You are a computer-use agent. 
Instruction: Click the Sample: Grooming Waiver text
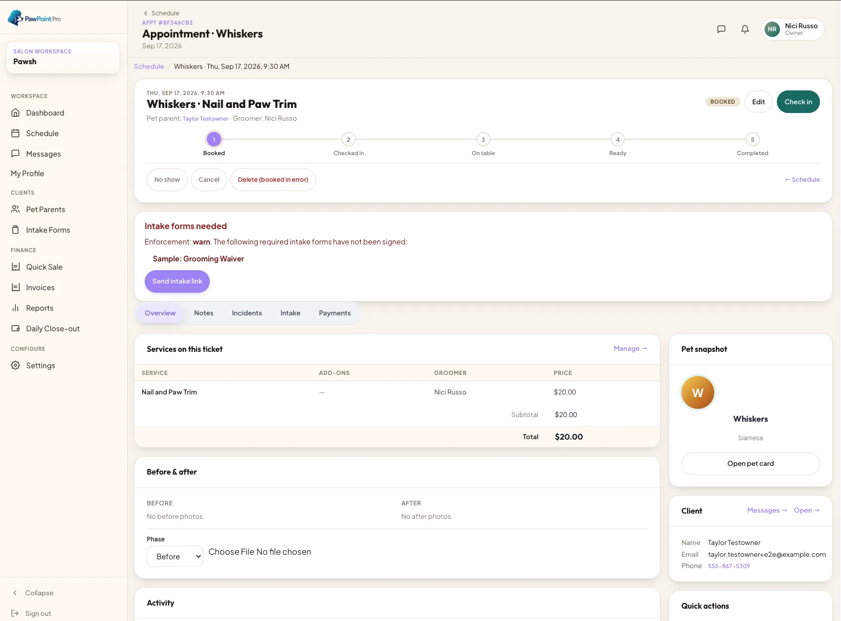(198, 259)
